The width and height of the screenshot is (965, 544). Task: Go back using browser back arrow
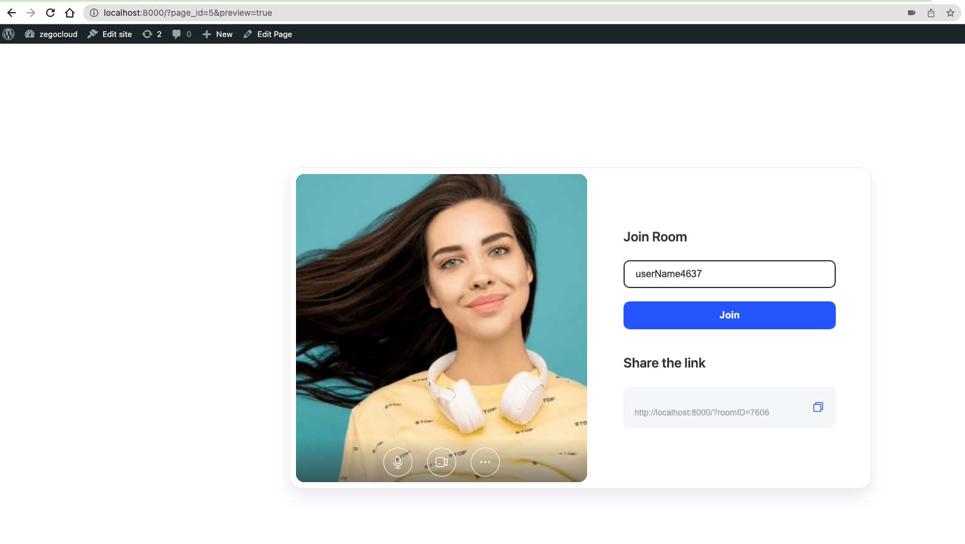click(12, 13)
